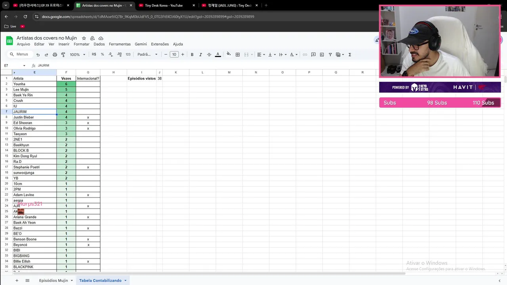Image resolution: width=507 pixels, height=285 pixels.
Task: Add a new sheet with plus
Action: coord(17,280)
